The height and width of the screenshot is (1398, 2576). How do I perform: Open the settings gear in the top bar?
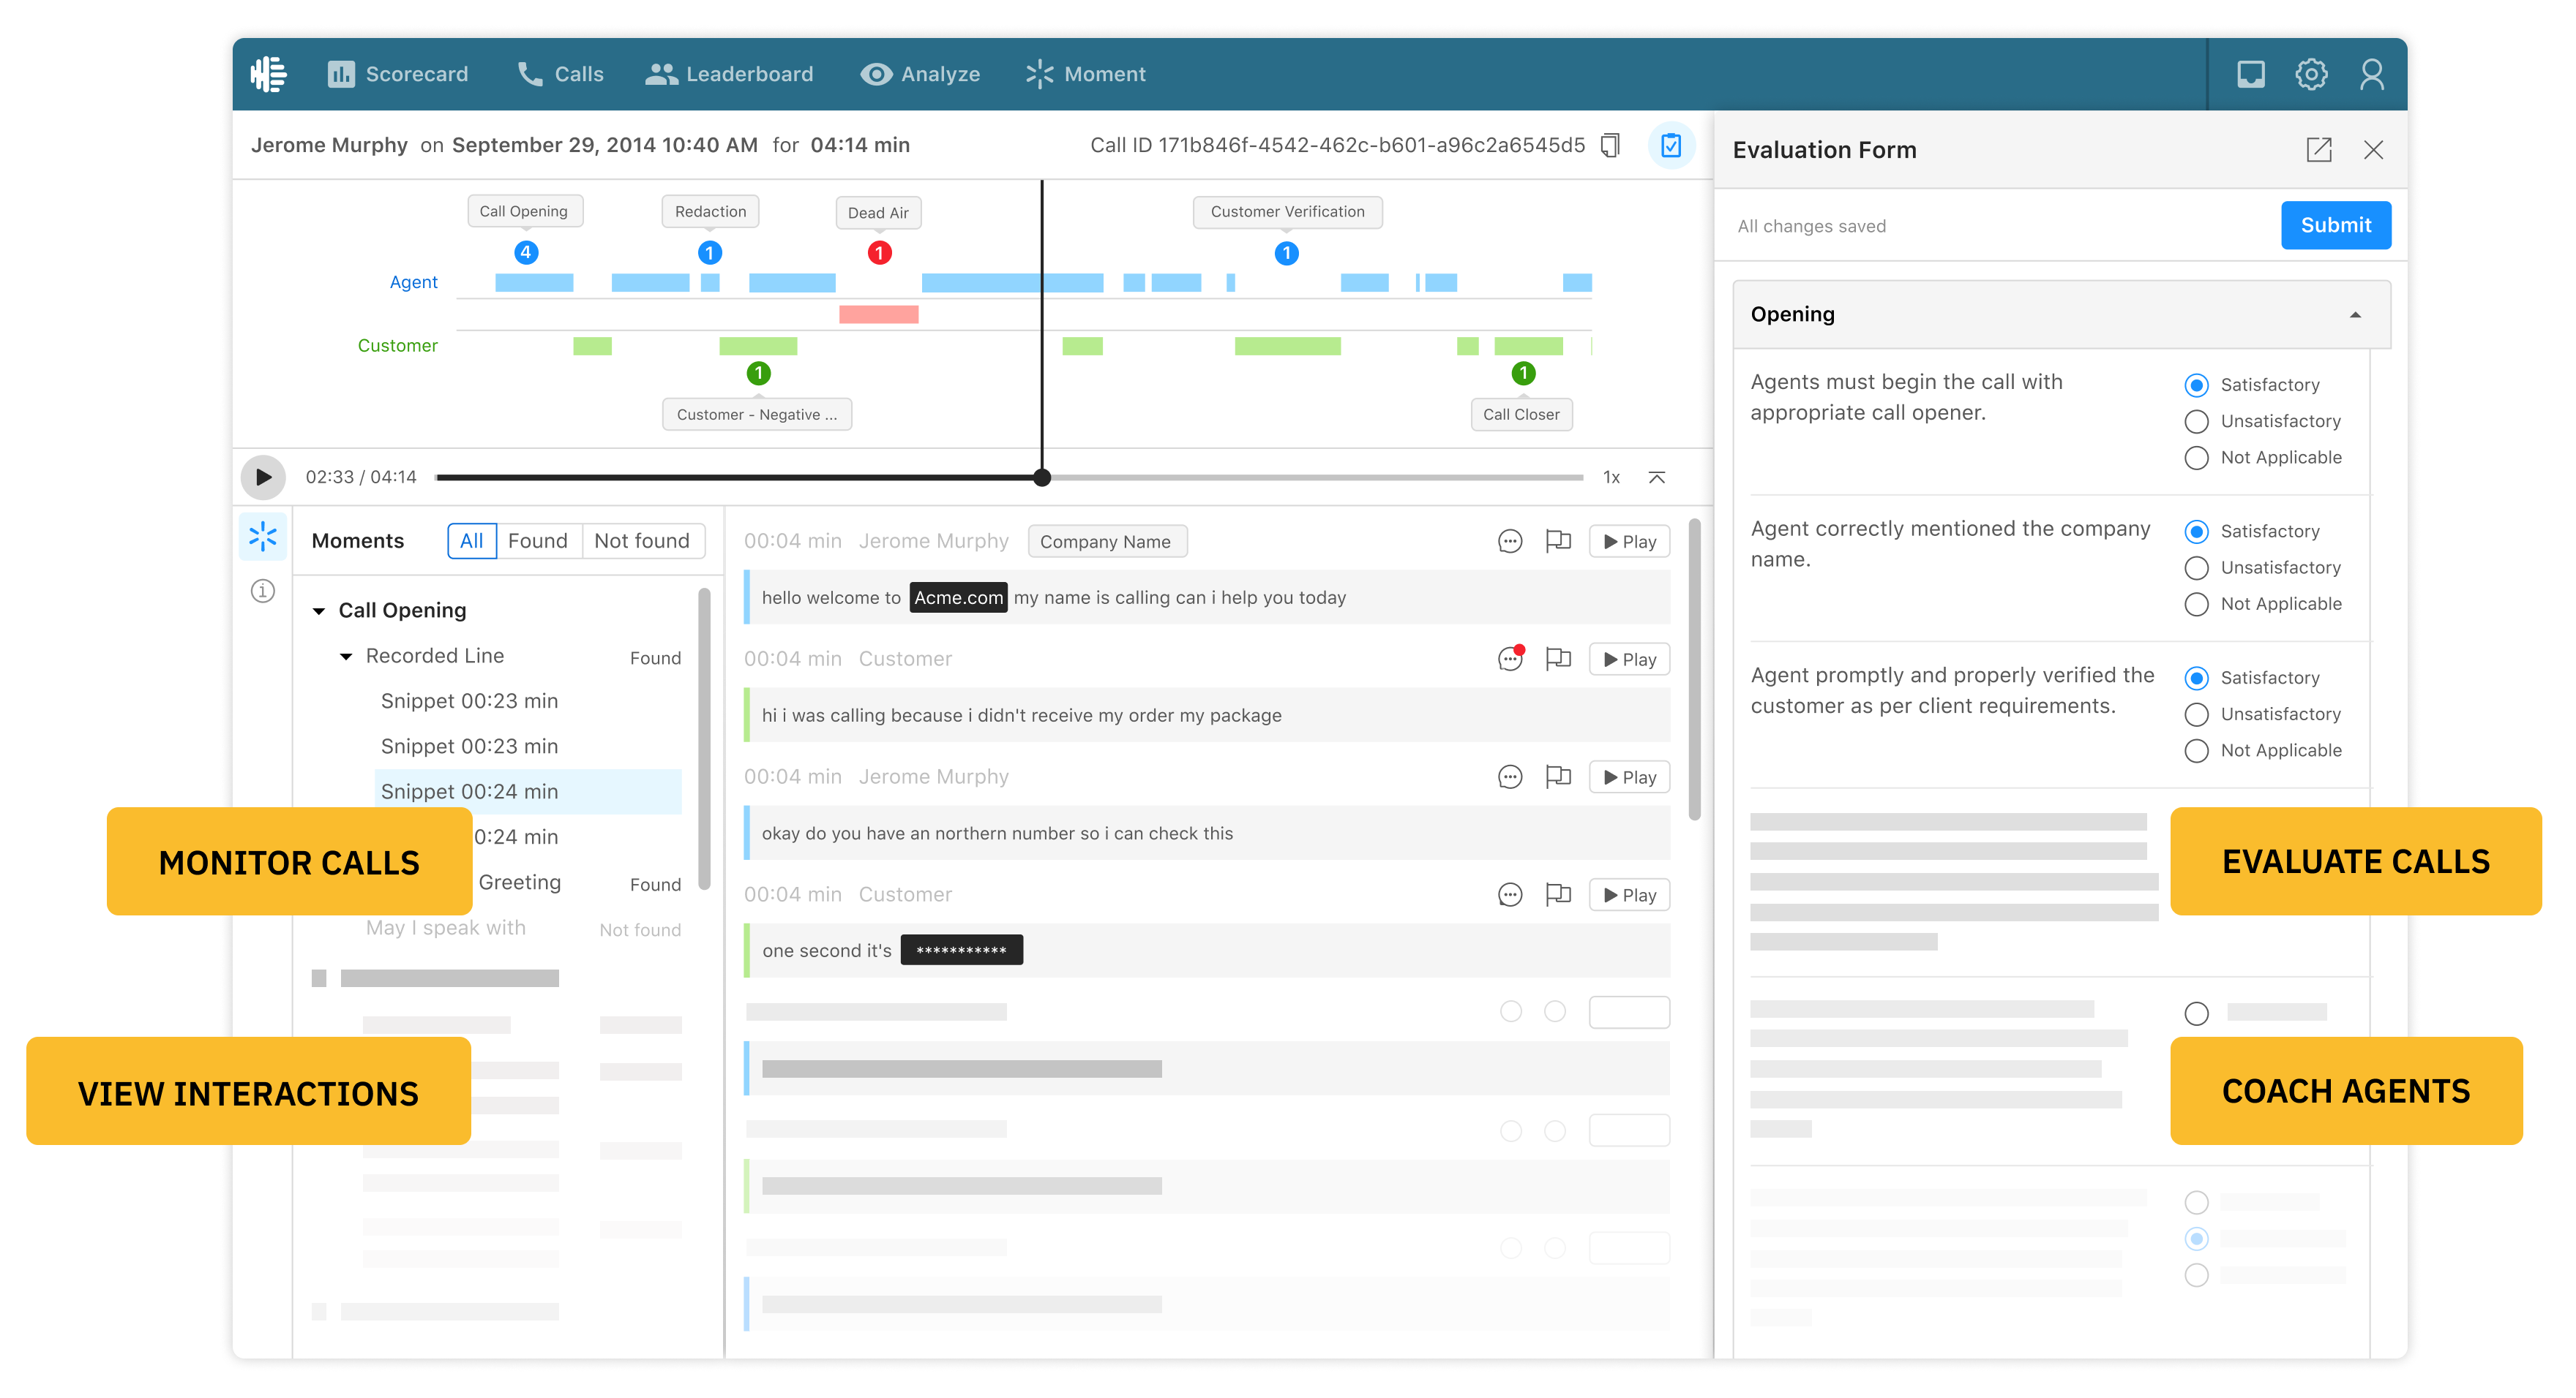pyautogui.click(x=2311, y=73)
